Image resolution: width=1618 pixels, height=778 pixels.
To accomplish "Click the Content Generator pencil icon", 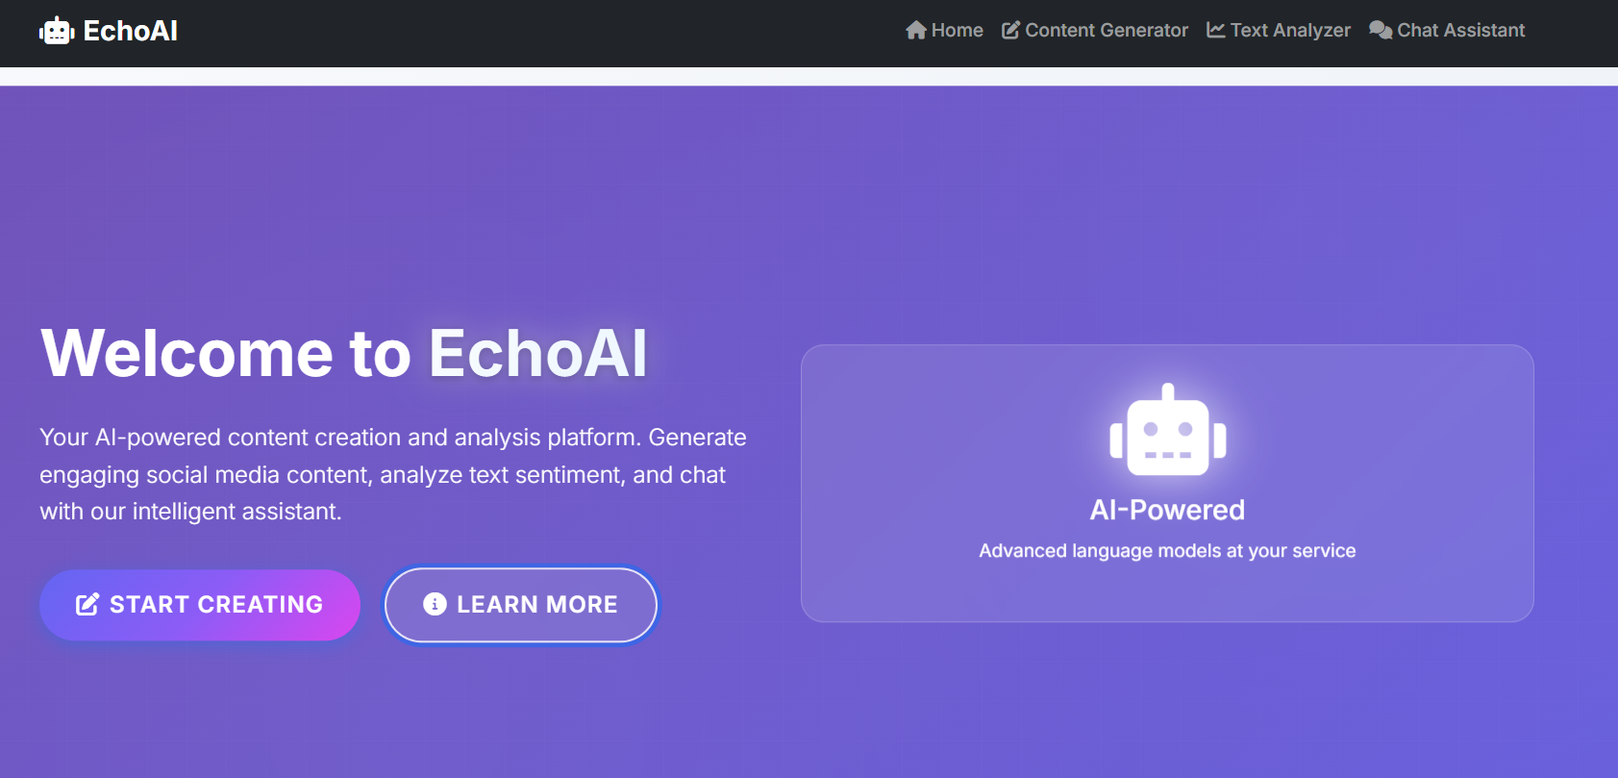I will click(1010, 30).
